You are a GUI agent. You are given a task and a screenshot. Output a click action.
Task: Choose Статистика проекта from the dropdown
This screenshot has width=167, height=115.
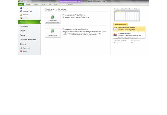click(129, 35)
